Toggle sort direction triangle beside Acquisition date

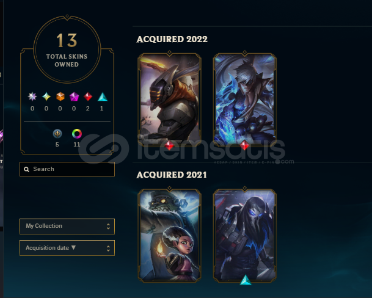tap(73, 247)
